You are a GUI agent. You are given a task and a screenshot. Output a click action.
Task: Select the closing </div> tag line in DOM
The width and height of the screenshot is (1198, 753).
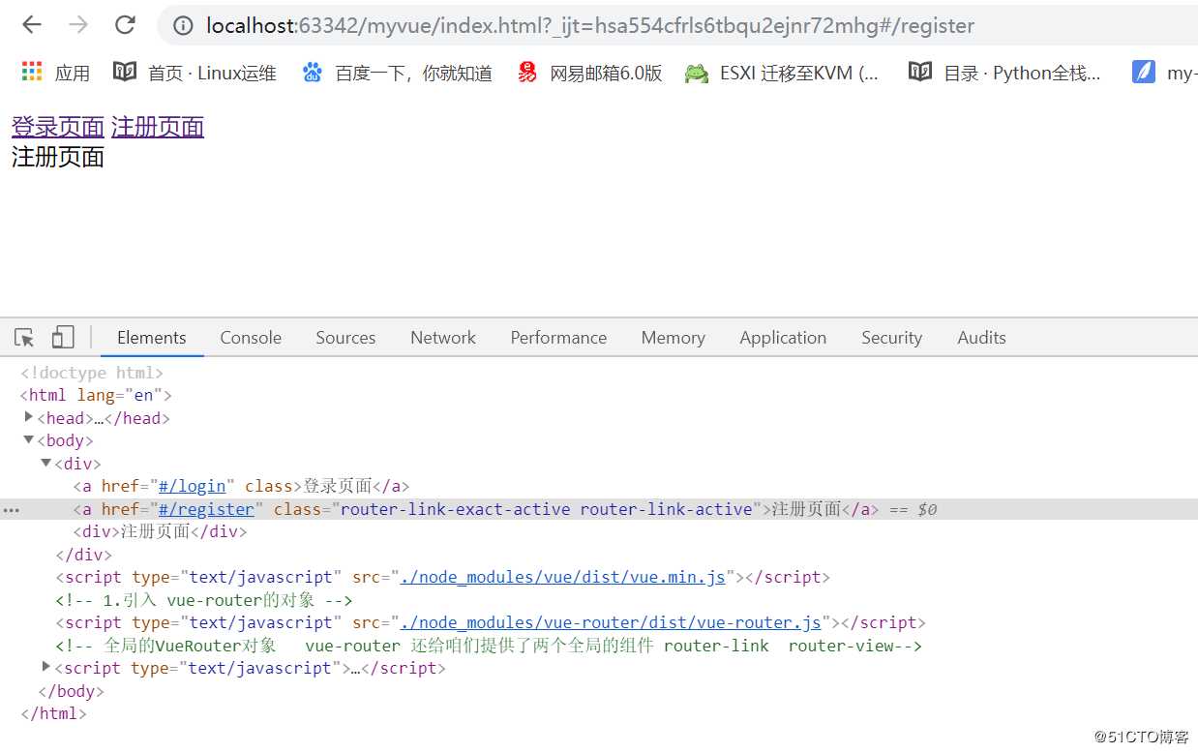(x=83, y=555)
